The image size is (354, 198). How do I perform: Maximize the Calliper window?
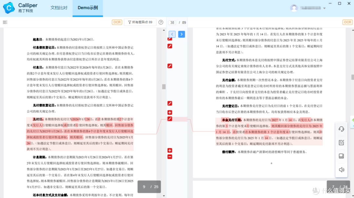pos(340,3)
